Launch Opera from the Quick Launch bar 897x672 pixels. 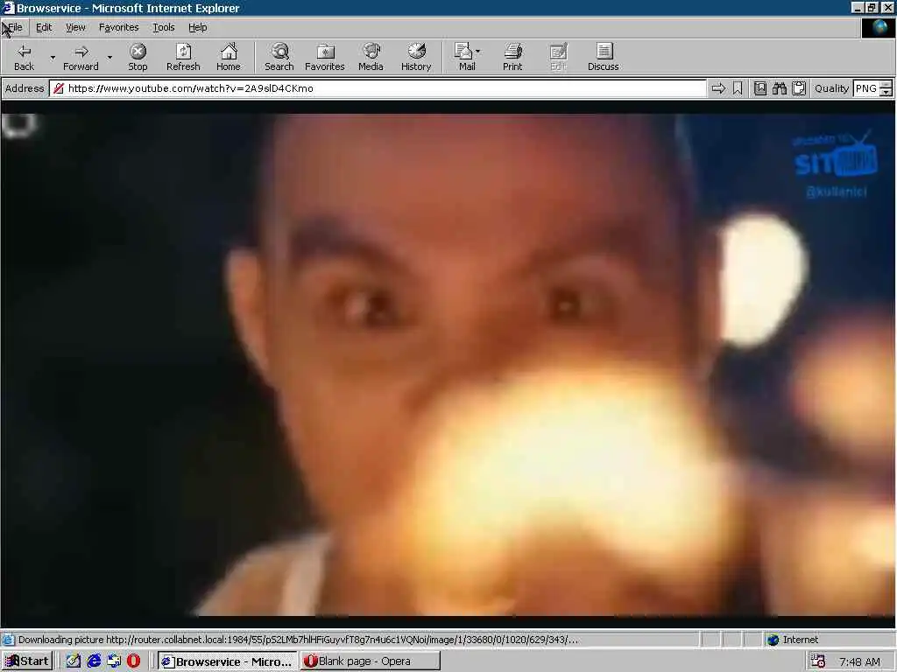click(x=133, y=661)
